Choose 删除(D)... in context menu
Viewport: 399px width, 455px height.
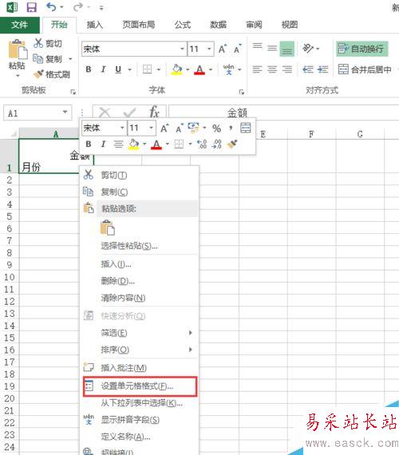point(140,281)
